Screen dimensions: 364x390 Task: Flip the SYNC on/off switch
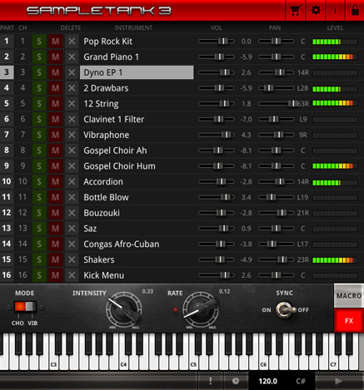[285, 309]
